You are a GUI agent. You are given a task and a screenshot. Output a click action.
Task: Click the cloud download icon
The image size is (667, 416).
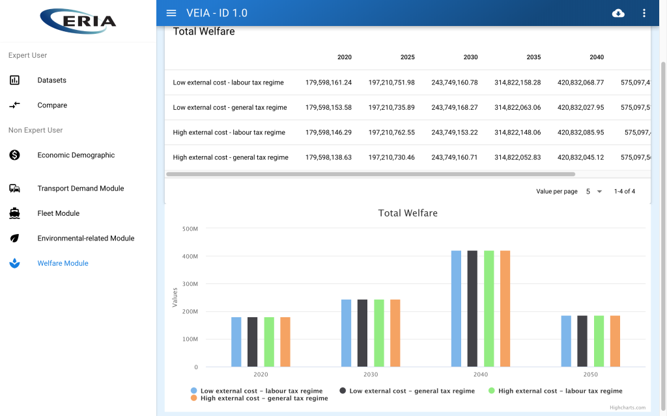tap(618, 13)
